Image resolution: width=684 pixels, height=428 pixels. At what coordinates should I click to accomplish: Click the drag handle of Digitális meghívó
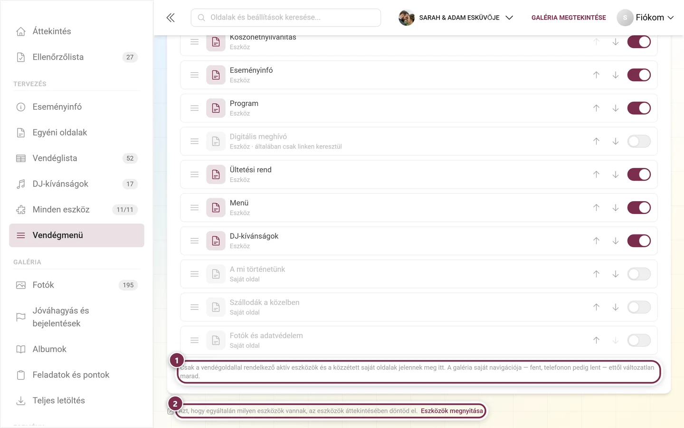[194, 141]
